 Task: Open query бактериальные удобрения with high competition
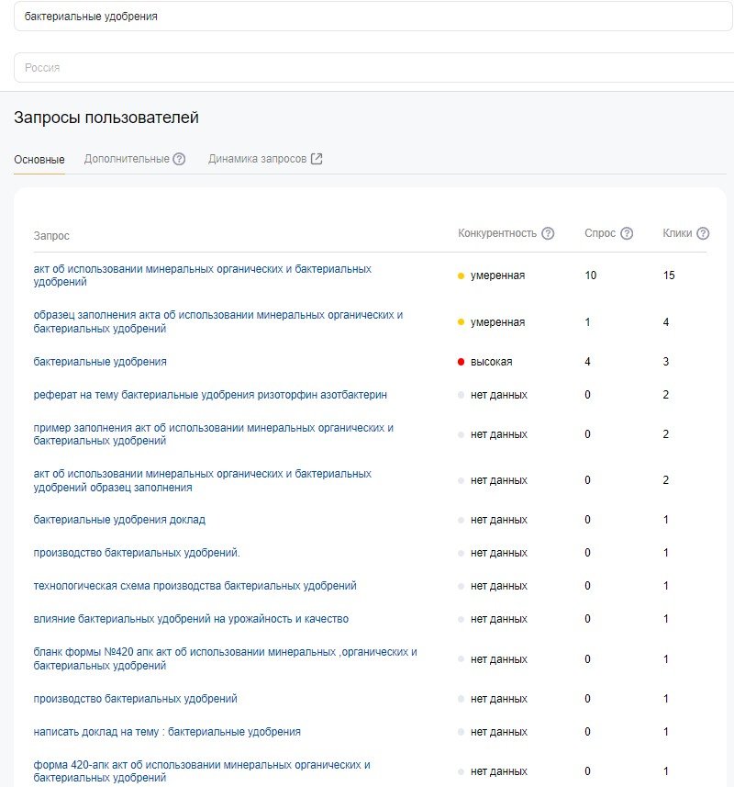tap(100, 362)
